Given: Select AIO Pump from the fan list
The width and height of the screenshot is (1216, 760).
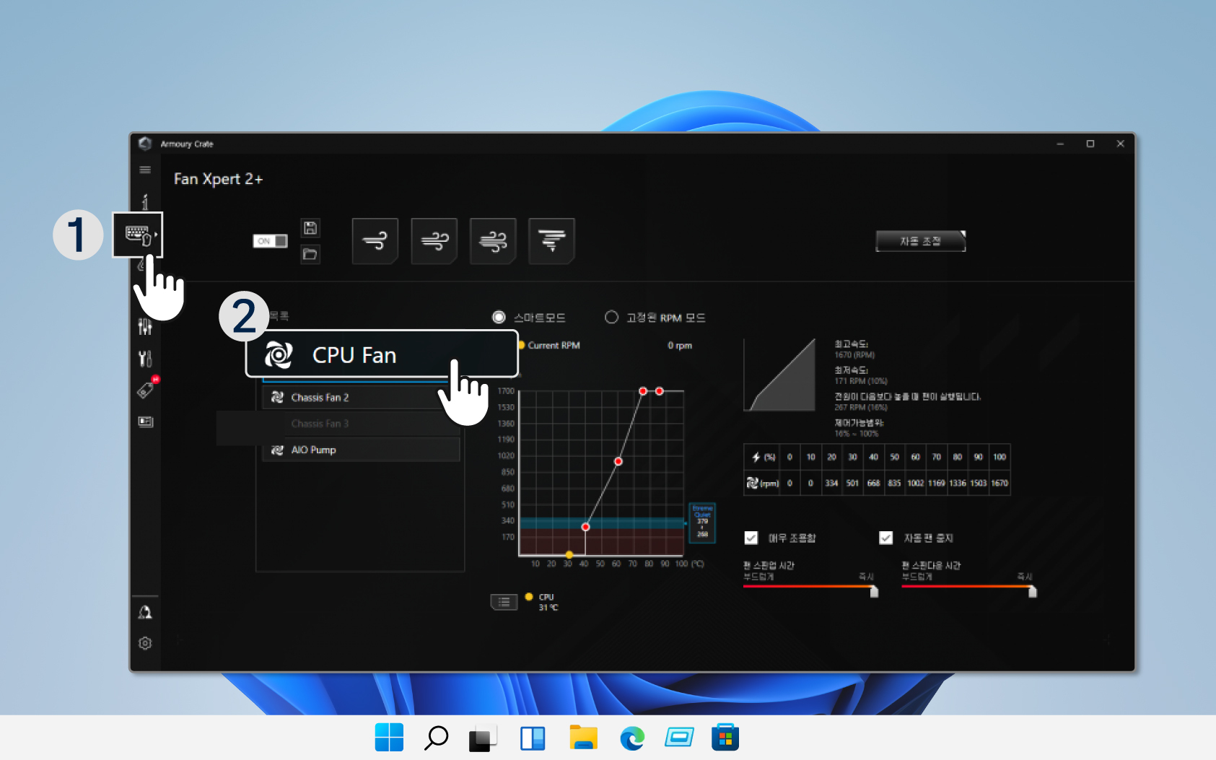Looking at the screenshot, I should [312, 449].
